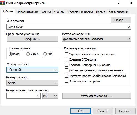This screenshot has width=137, height=115.
Task: Open the 'Комментарий' tab
Action: click(118, 12)
